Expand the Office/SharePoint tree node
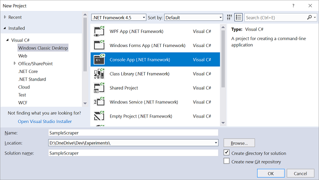 coord(14,63)
